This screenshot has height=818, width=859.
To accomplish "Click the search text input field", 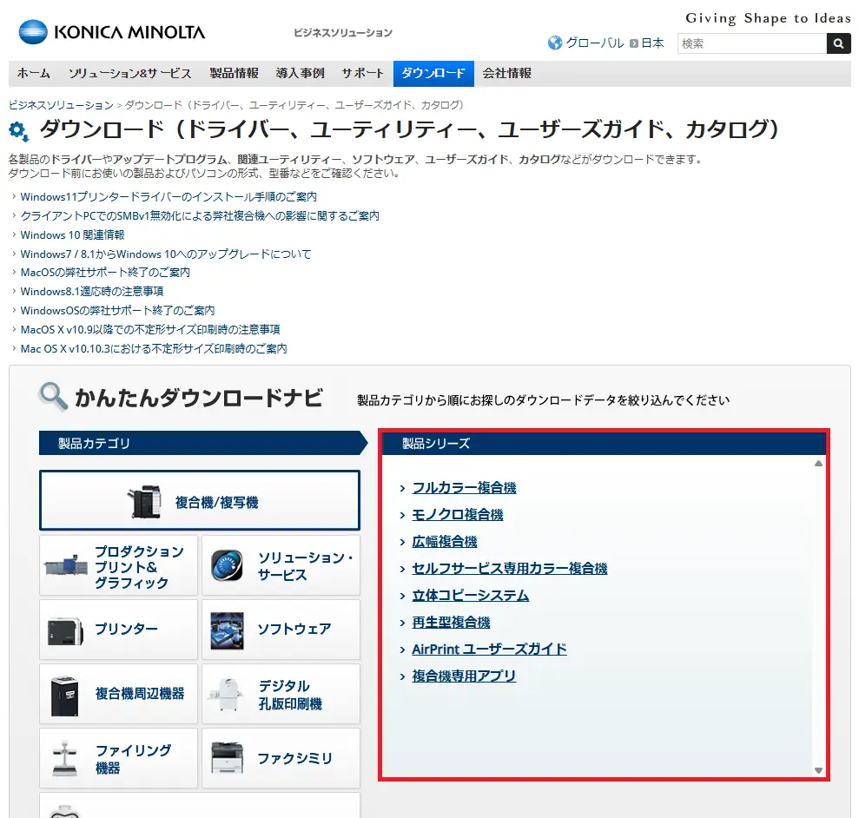I will [x=751, y=43].
